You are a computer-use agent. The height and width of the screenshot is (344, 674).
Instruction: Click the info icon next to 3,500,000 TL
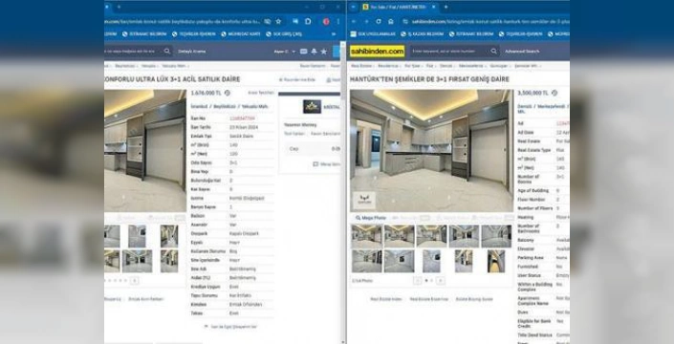pos(554,93)
